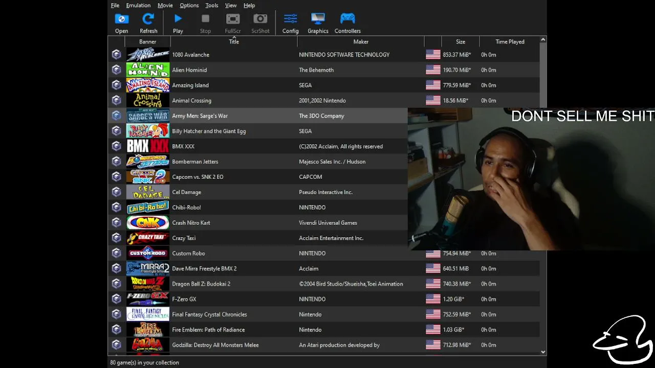Sort list by Time Played column header
Image resolution: width=655 pixels, height=368 pixels.
510,42
